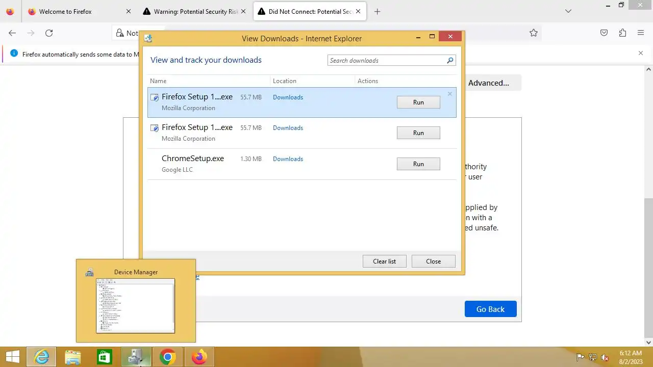Screen dimensions: 653x367
Task: Switch to the Warning: Potential Security Risk tab
Action: click(194, 11)
